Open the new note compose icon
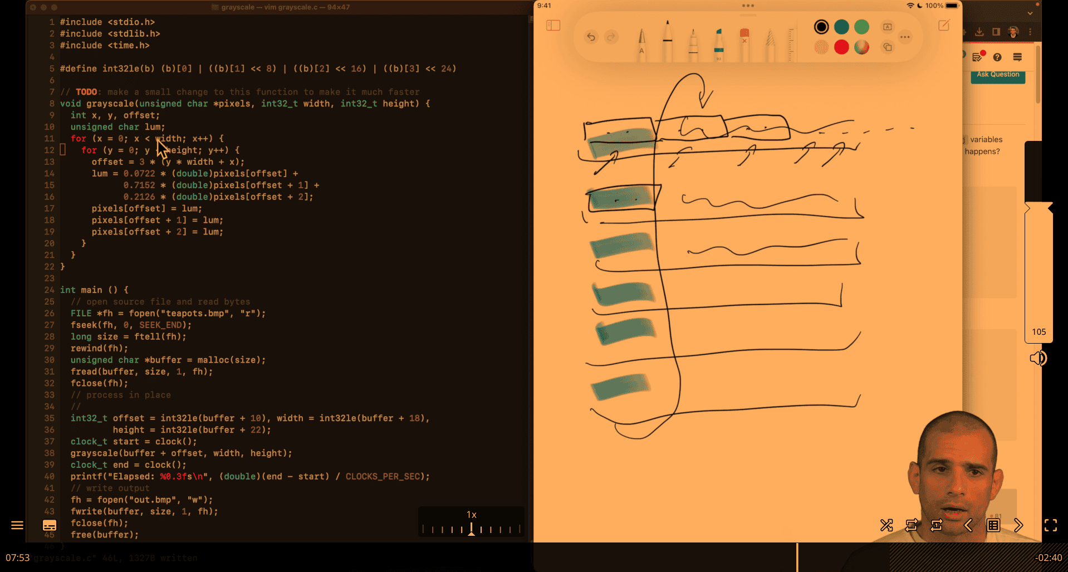This screenshot has height=572, width=1068. [944, 26]
